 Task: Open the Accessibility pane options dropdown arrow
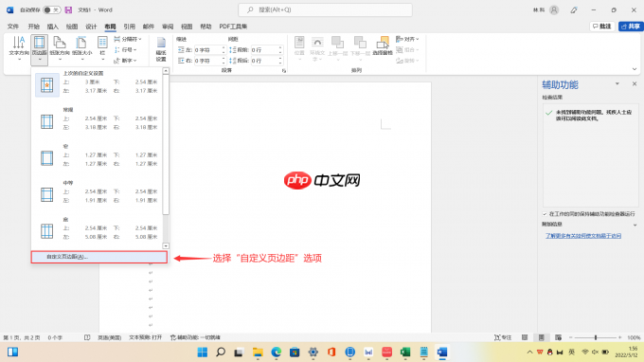pyautogui.click(x=617, y=83)
